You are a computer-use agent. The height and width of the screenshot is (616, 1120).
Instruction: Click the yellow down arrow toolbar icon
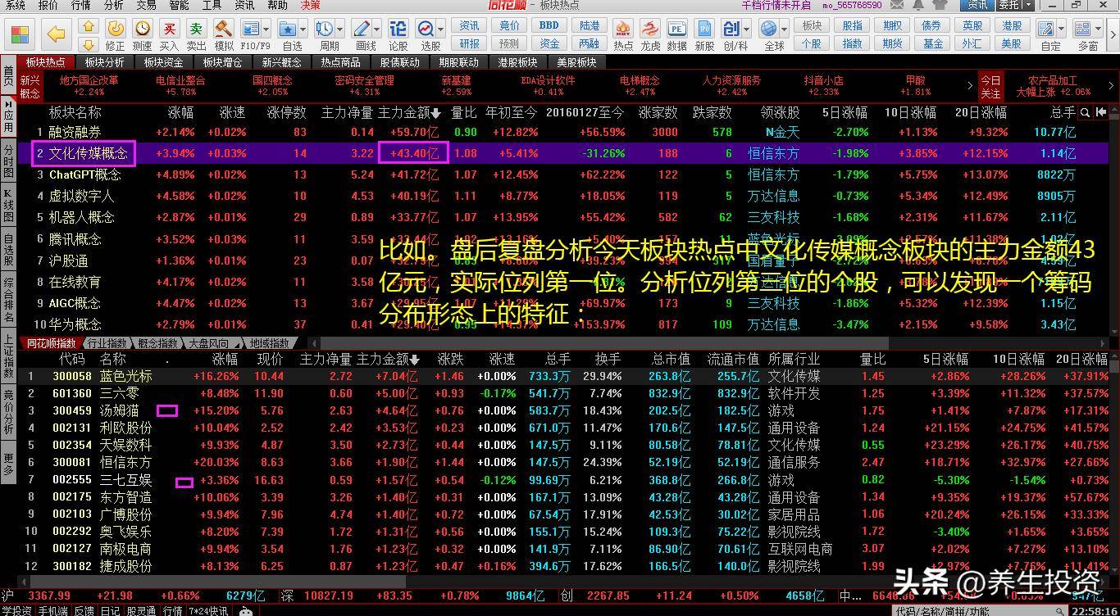[89, 44]
